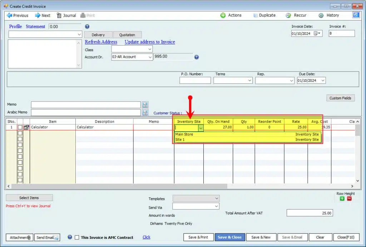Click the Duplicate toolbar icon
This screenshot has height=247, width=366.
[x=255, y=15]
